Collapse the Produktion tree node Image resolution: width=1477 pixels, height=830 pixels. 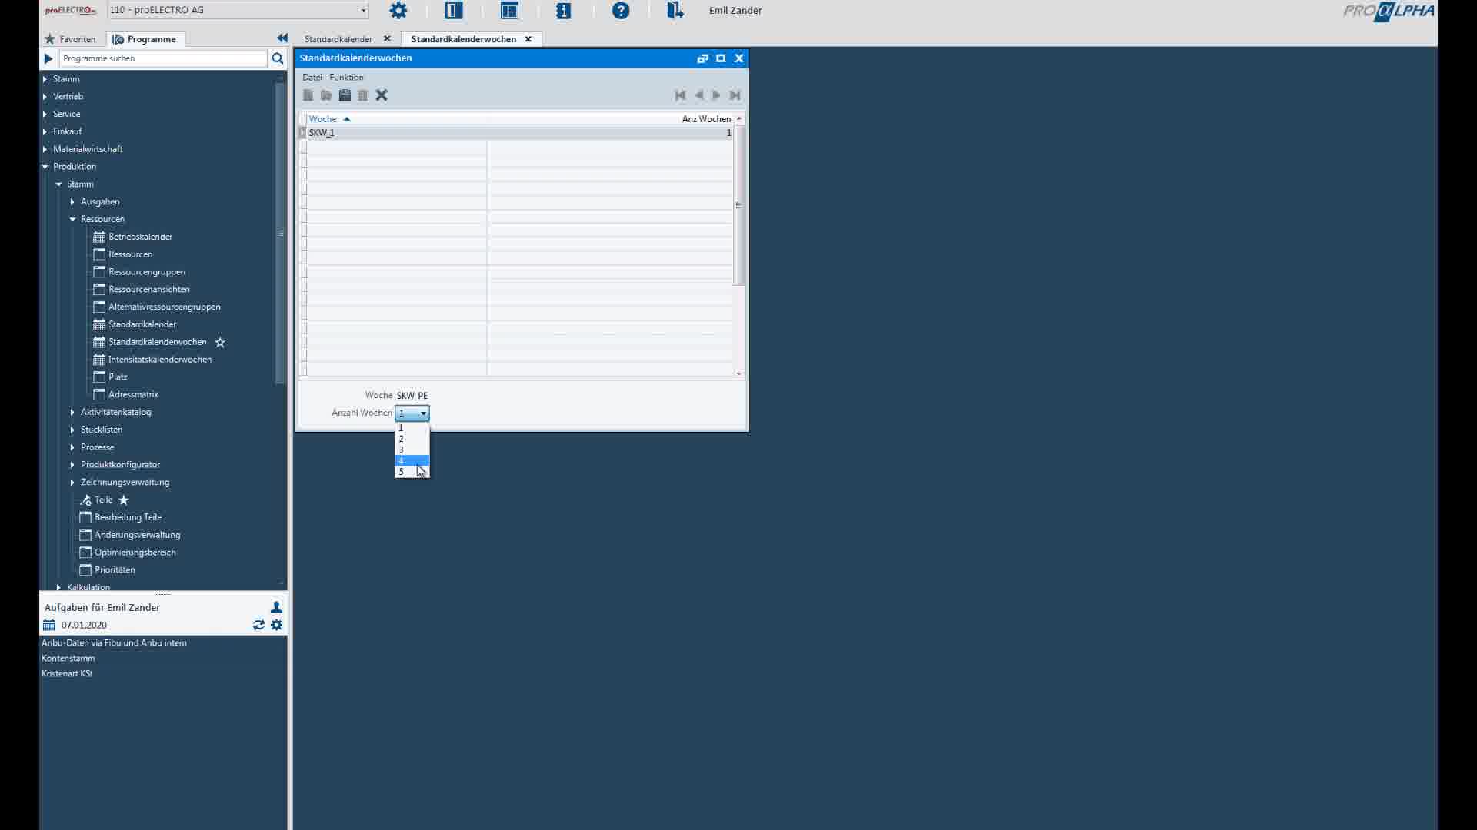pos(45,167)
